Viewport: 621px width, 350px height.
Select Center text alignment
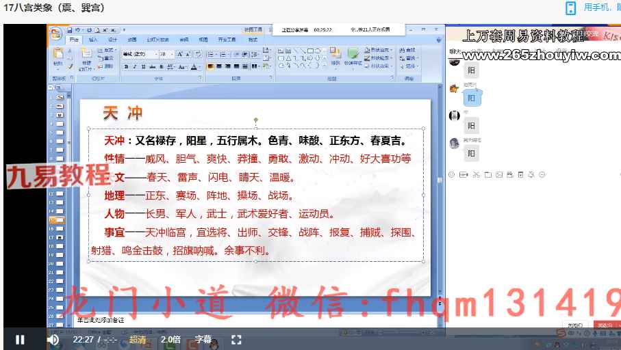coord(219,66)
